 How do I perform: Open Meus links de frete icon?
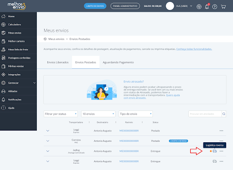(3, 50)
